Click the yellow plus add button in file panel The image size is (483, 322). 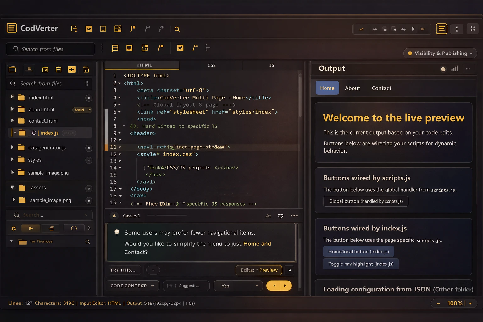coord(72,69)
